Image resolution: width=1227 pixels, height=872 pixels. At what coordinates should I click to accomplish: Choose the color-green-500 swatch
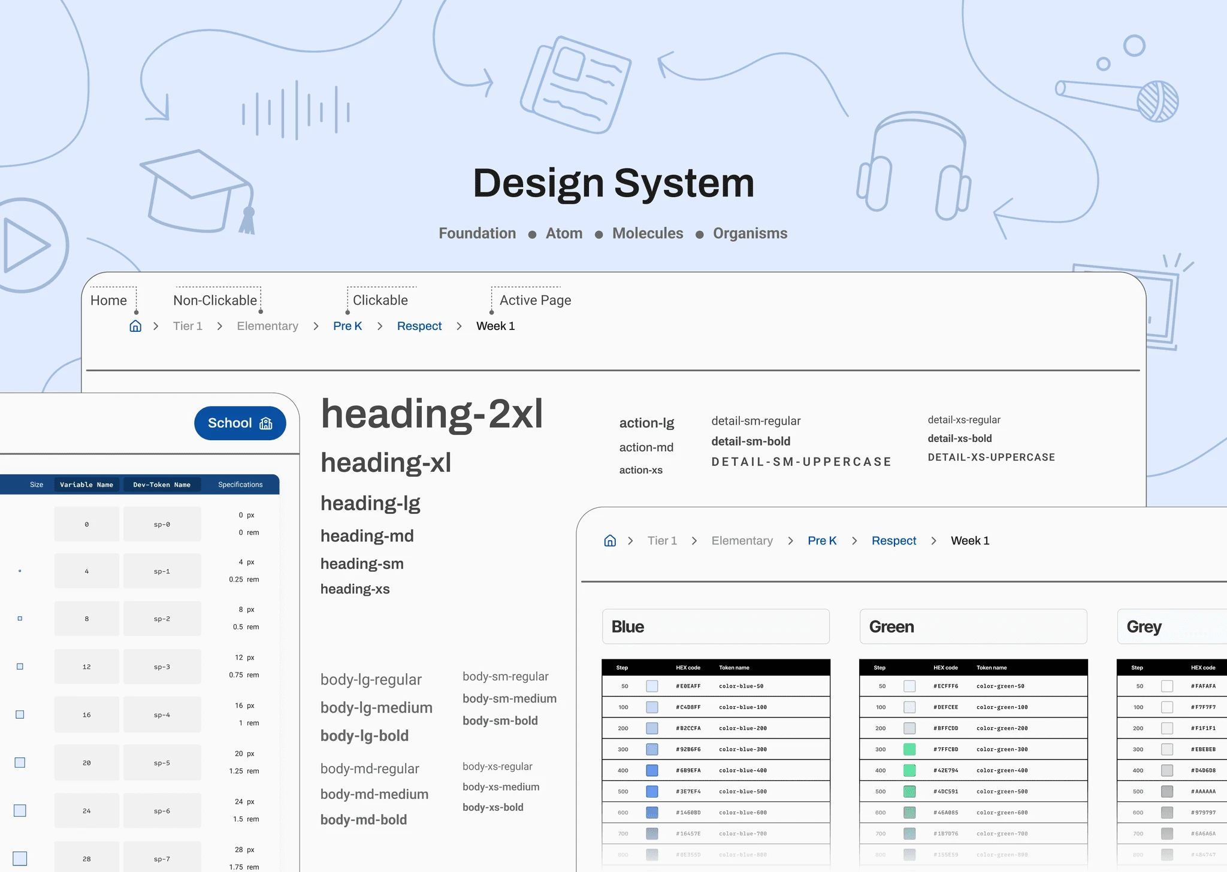[x=909, y=791]
